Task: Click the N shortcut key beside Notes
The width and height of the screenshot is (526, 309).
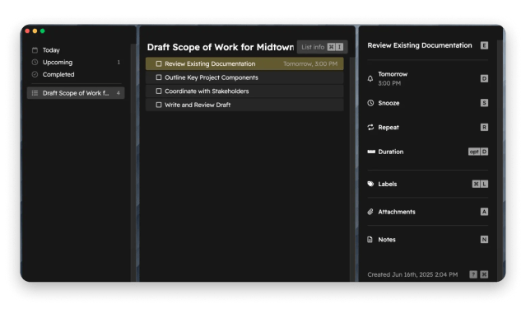Action: pos(484,240)
